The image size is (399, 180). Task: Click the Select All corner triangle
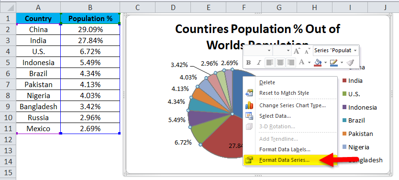click(10, 8)
